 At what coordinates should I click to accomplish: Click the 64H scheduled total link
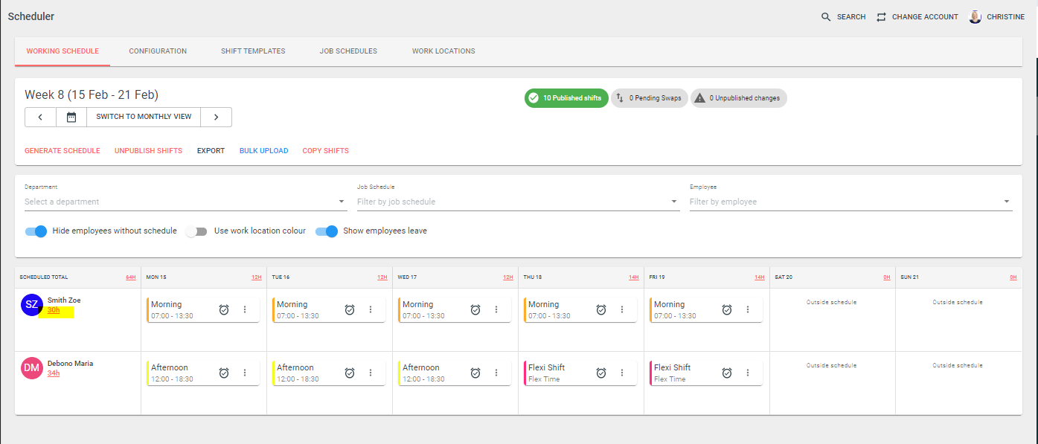click(x=131, y=277)
